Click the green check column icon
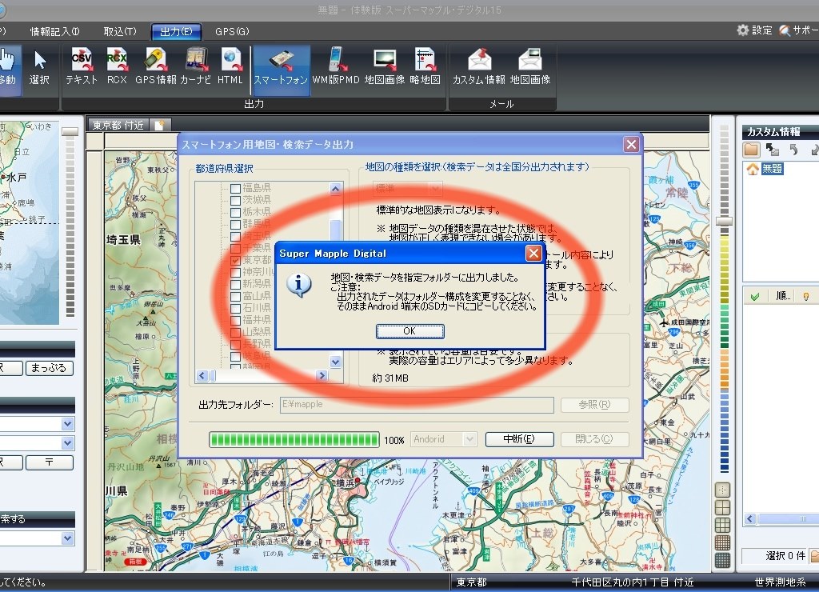 pos(755,297)
